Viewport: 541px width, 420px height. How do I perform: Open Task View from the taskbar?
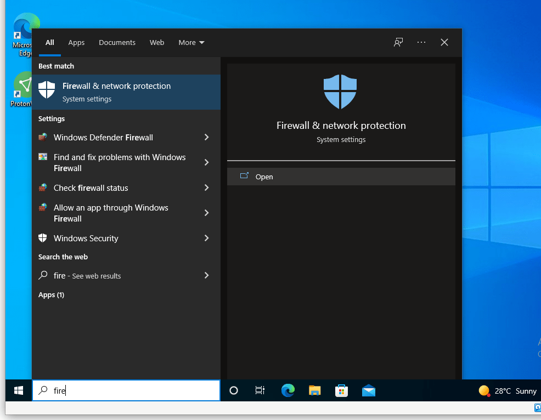(x=260, y=390)
